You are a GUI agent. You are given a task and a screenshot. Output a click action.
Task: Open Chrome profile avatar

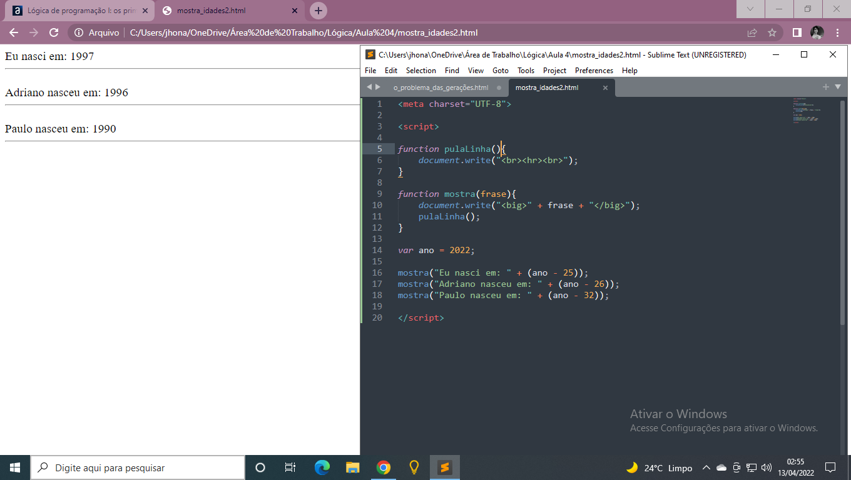pyautogui.click(x=817, y=32)
